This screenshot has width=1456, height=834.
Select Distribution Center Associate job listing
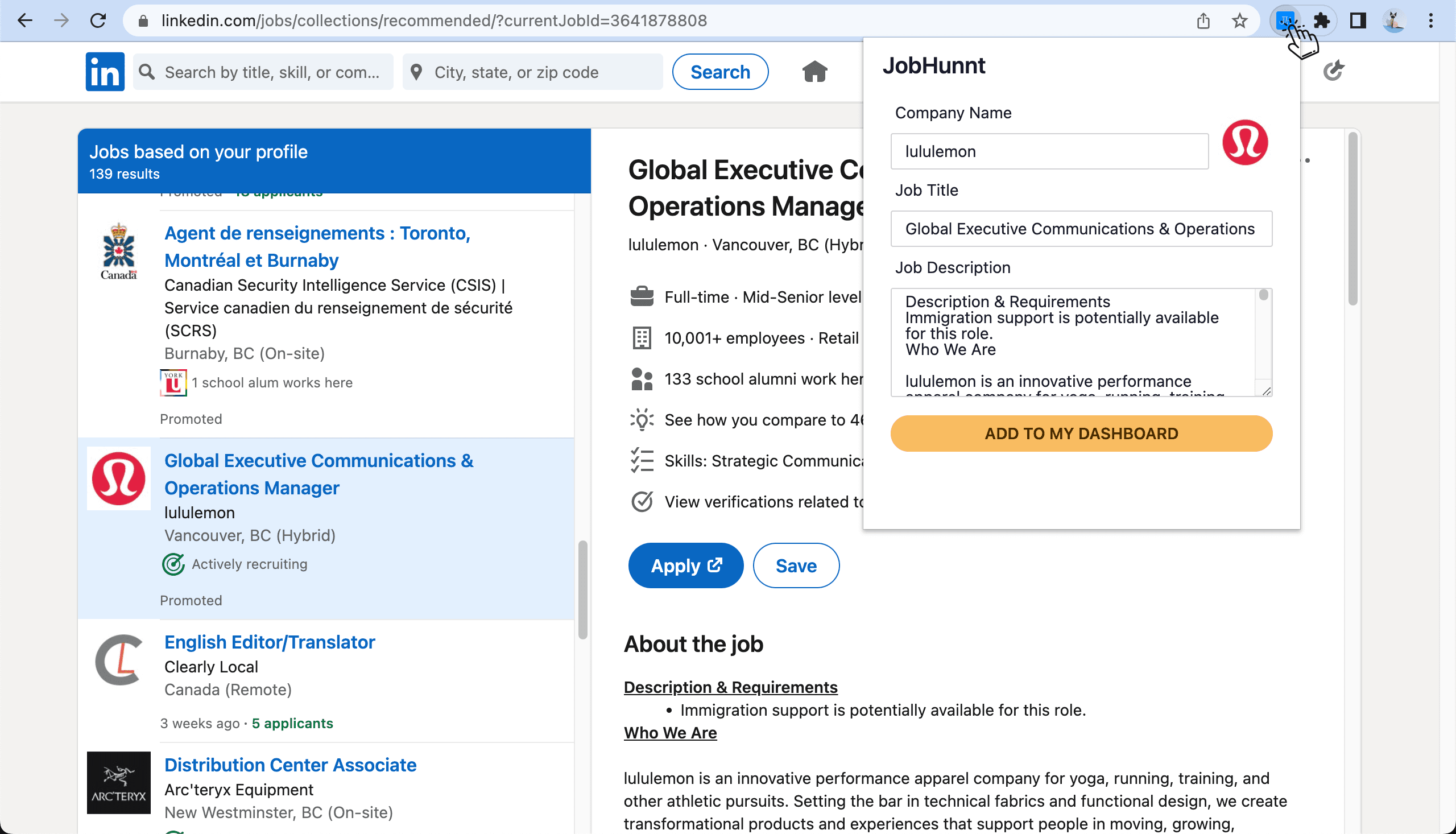(x=291, y=765)
